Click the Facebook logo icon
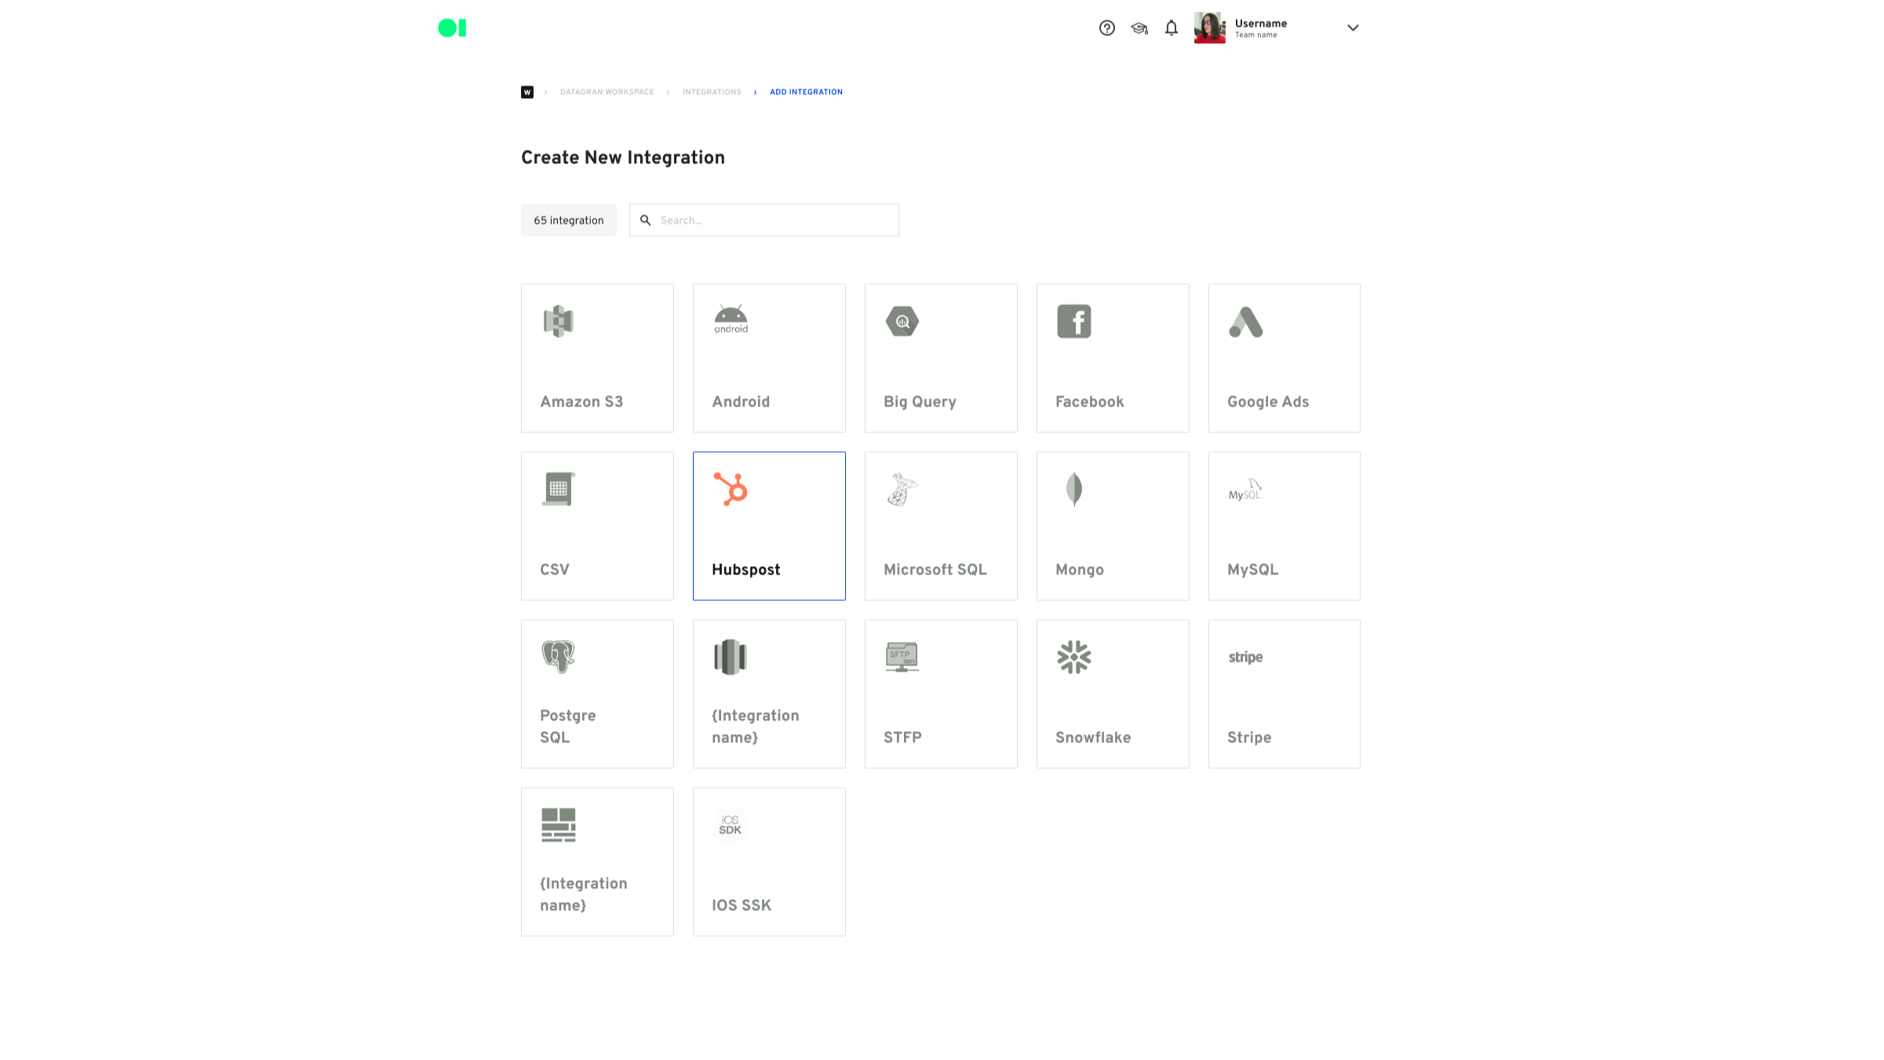The height and width of the screenshot is (1060, 1884). pos(1073,321)
